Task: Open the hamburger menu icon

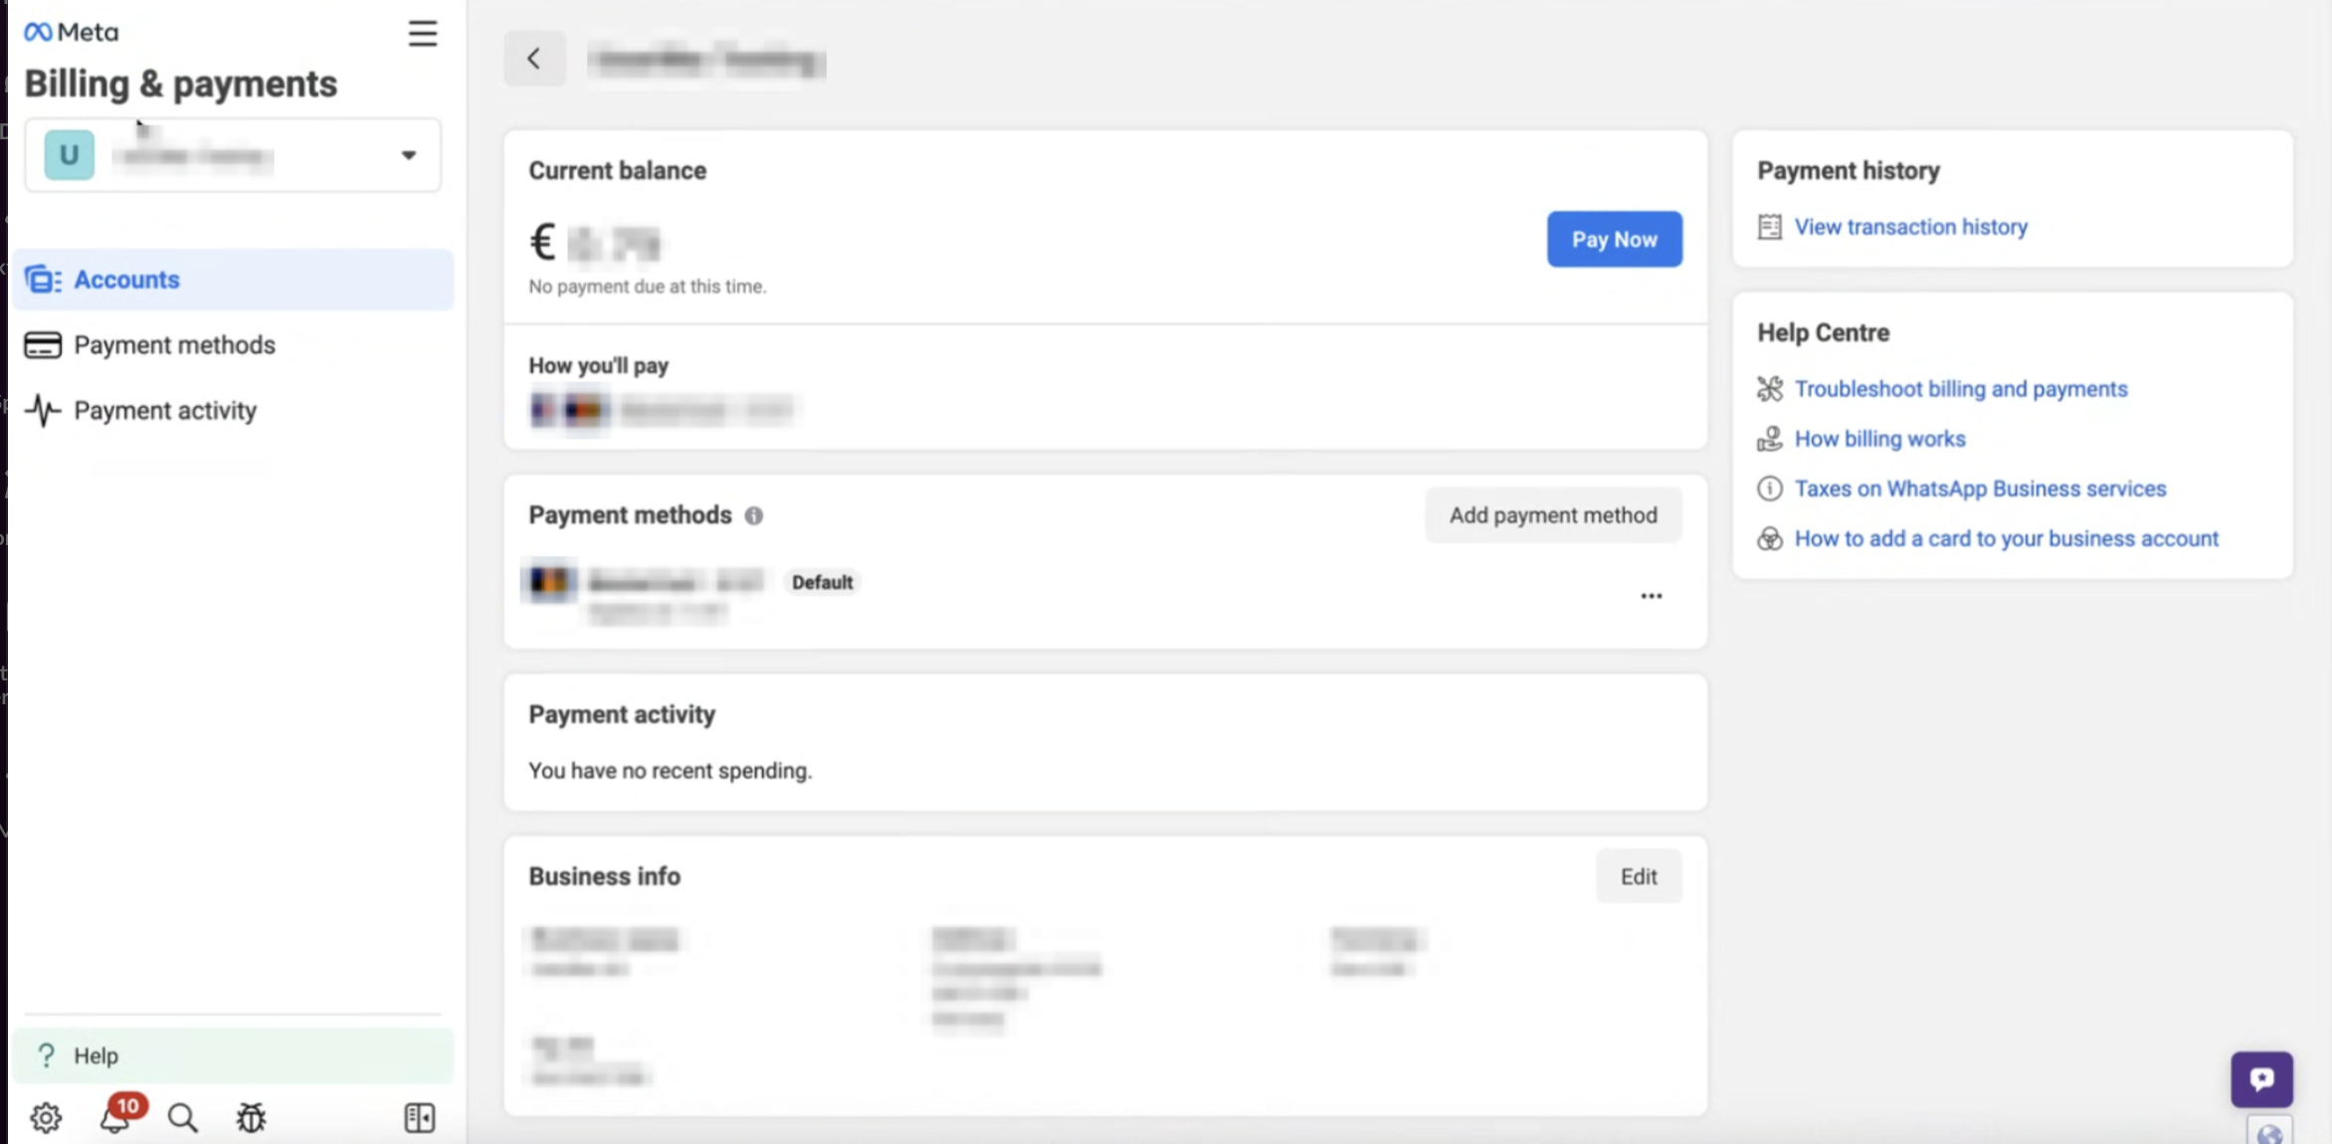Action: pyautogui.click(x=423, y=34)
